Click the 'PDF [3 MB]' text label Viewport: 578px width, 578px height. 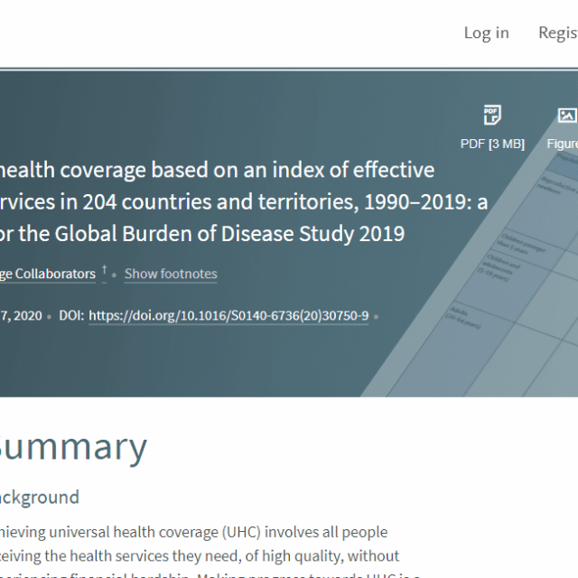[x=492, y=144]
